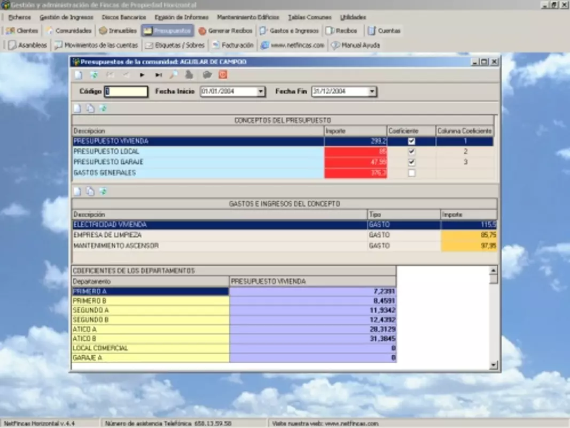570x428 pixels.
Task: Open the Asambleas toolbar section
Action: tap(28, 45)
